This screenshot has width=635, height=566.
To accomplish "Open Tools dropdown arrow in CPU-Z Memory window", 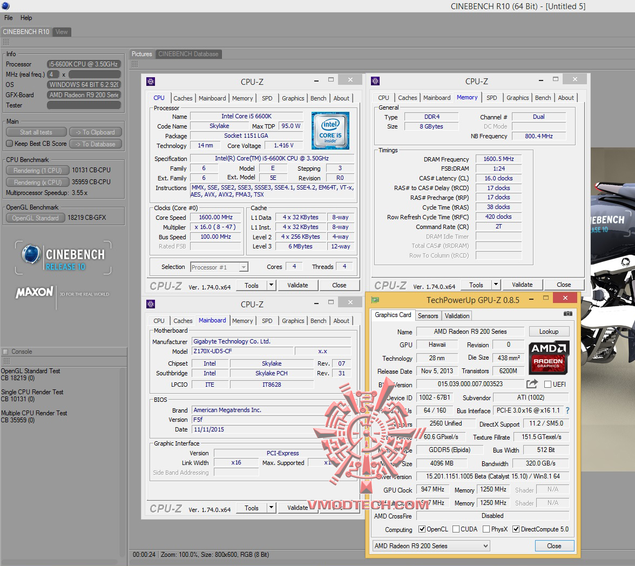I will [496, 285].
